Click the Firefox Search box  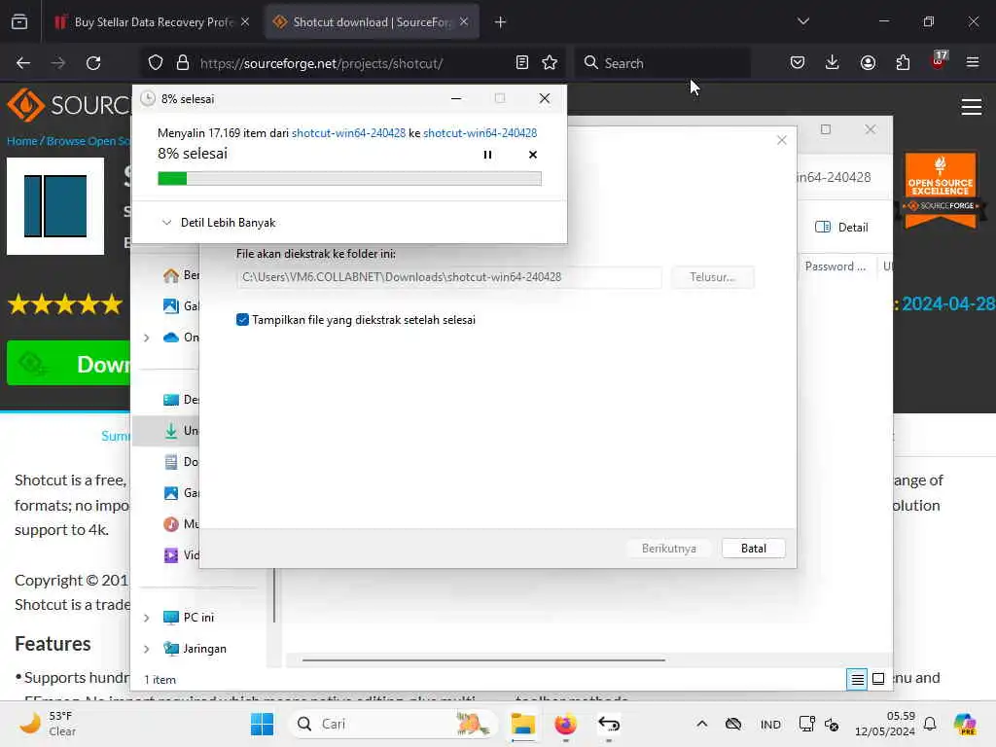[663, 63]
